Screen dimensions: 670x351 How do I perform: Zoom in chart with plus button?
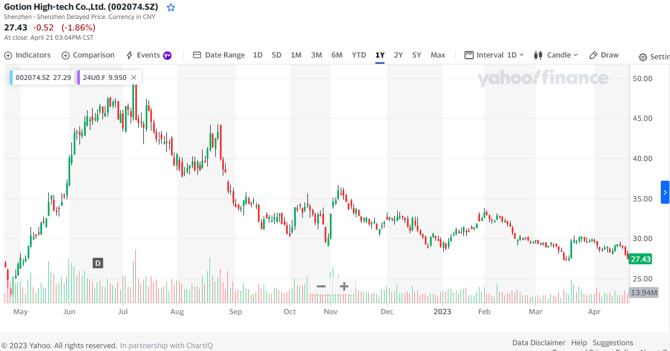click(344, 287)
